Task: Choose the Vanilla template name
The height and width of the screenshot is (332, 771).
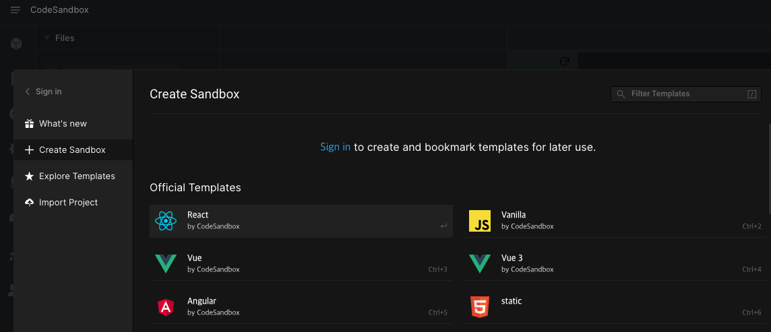Action: (x=514, y=215)
